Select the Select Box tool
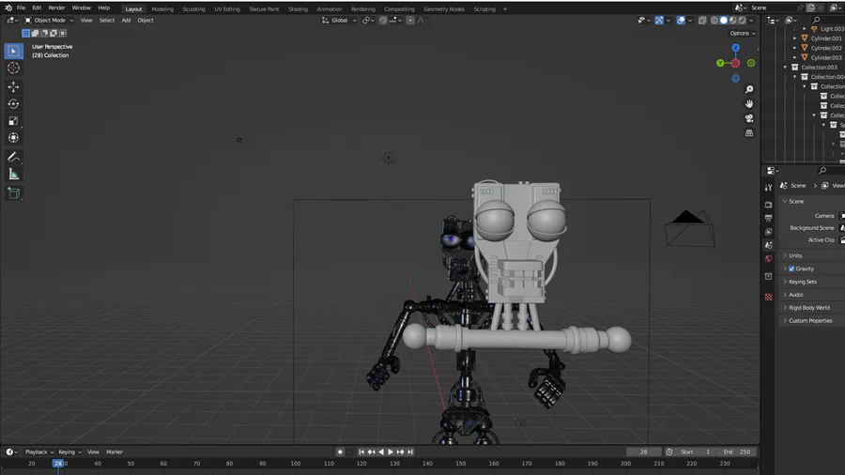This screenshot has height=475, width=845. pyautogui.click(x=13, y=52)
